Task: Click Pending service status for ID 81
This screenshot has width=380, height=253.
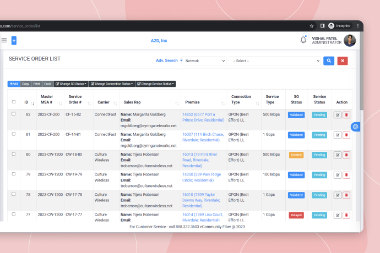Action: pyautogui.click(x=319, y=135)
